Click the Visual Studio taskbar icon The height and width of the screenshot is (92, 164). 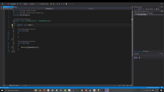pyautogui.click(x=107, y=90)
